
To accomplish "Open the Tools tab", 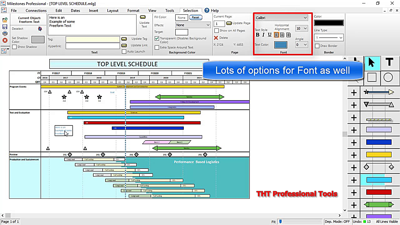I will [170, 10].
